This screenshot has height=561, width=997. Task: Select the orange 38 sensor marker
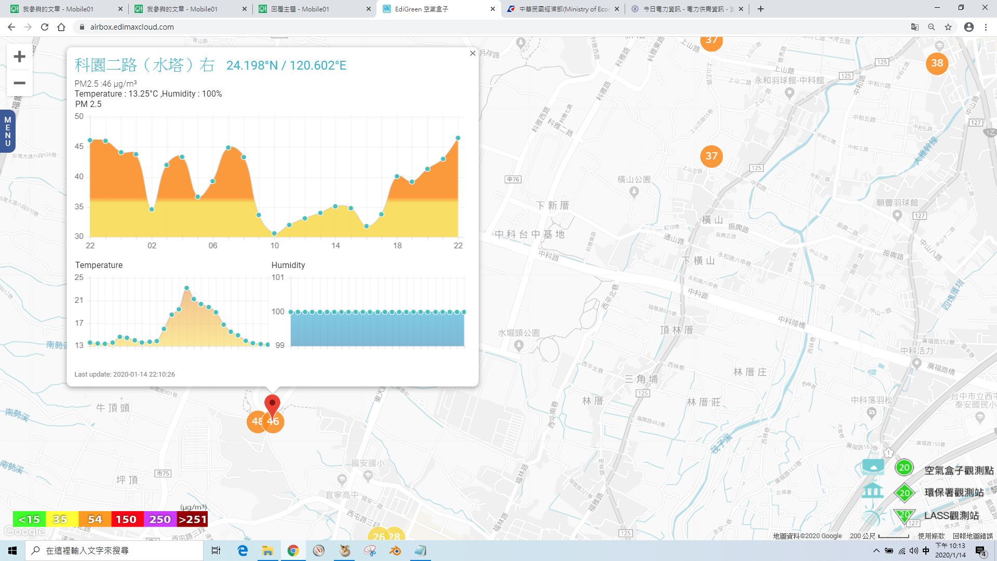pos(937,63)
